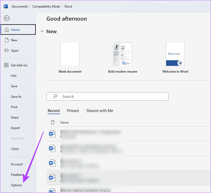
Task: Open the Share page
Action: (x=18, y=117)
